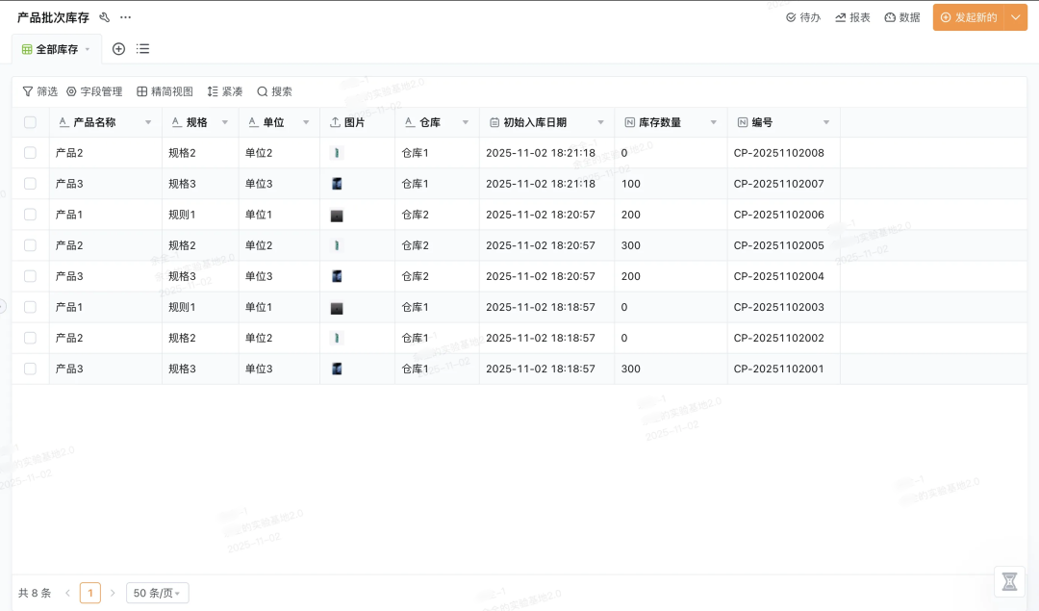Open product image thumbnail for CP-20251102006

tap(337, 216)
